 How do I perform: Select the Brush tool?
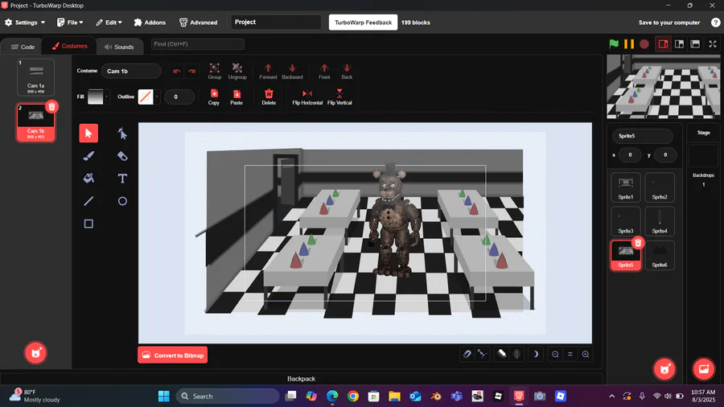(88, 156)
